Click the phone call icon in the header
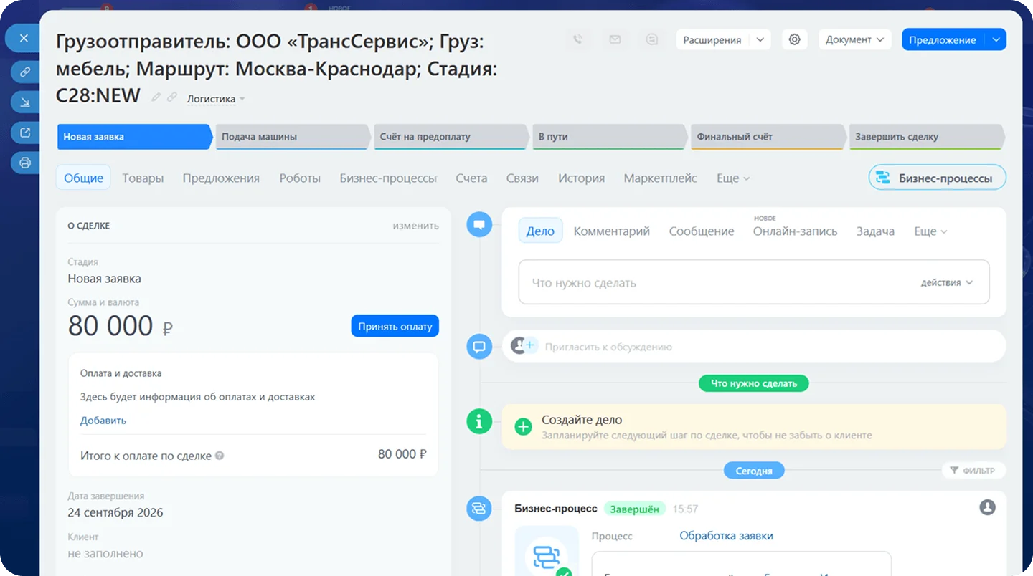This screenshot has height=576, width=1033. point(578,40)
